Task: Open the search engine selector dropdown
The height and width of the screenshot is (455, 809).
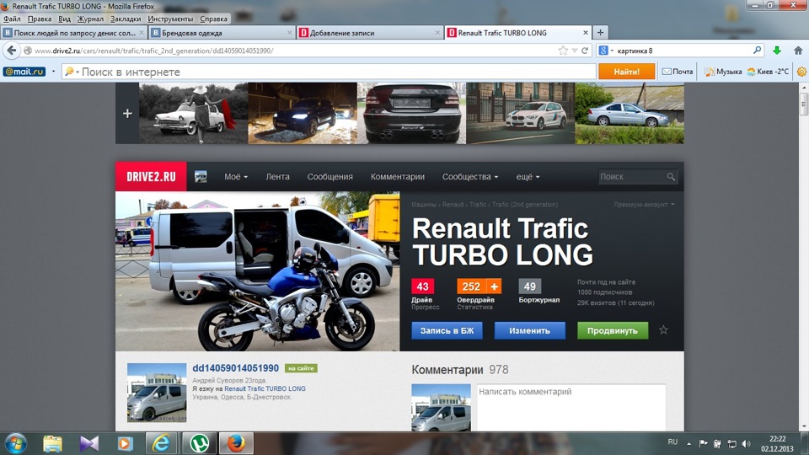Action: (606, 51)
